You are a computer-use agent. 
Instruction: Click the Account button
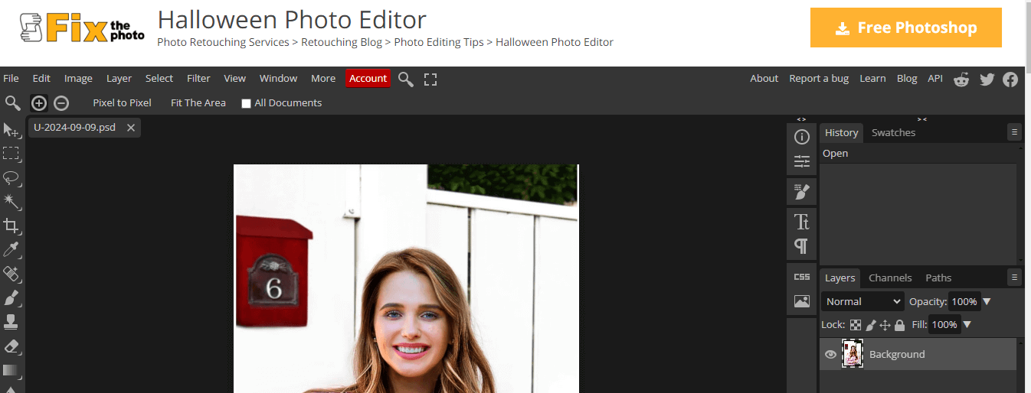[368, 78]
